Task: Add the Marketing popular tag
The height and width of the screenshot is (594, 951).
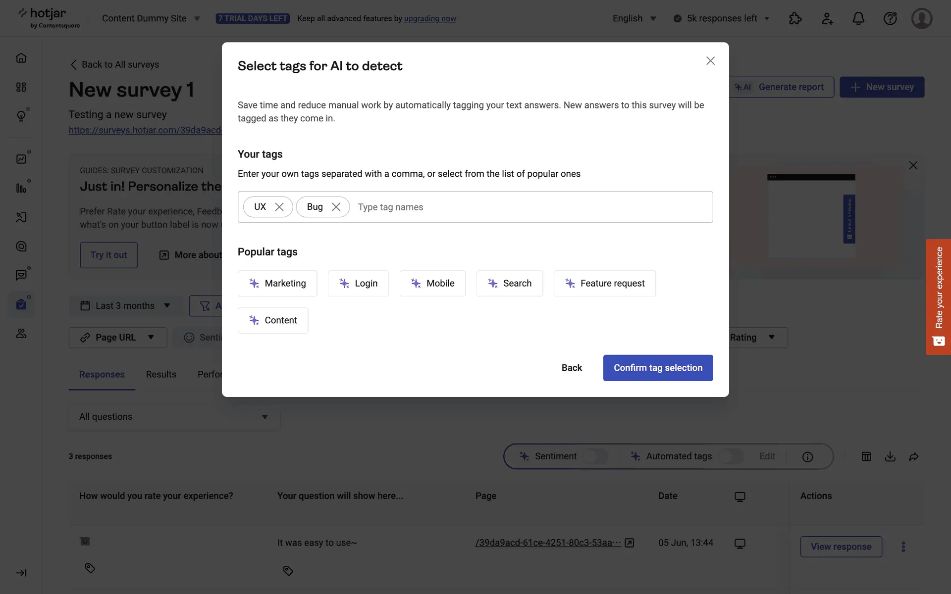Action: point(277,283)
